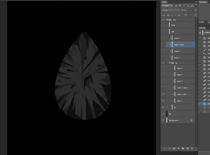Collapse the dro layer group
The width and height of the screenshot is (210, 155).
(167, 20)
